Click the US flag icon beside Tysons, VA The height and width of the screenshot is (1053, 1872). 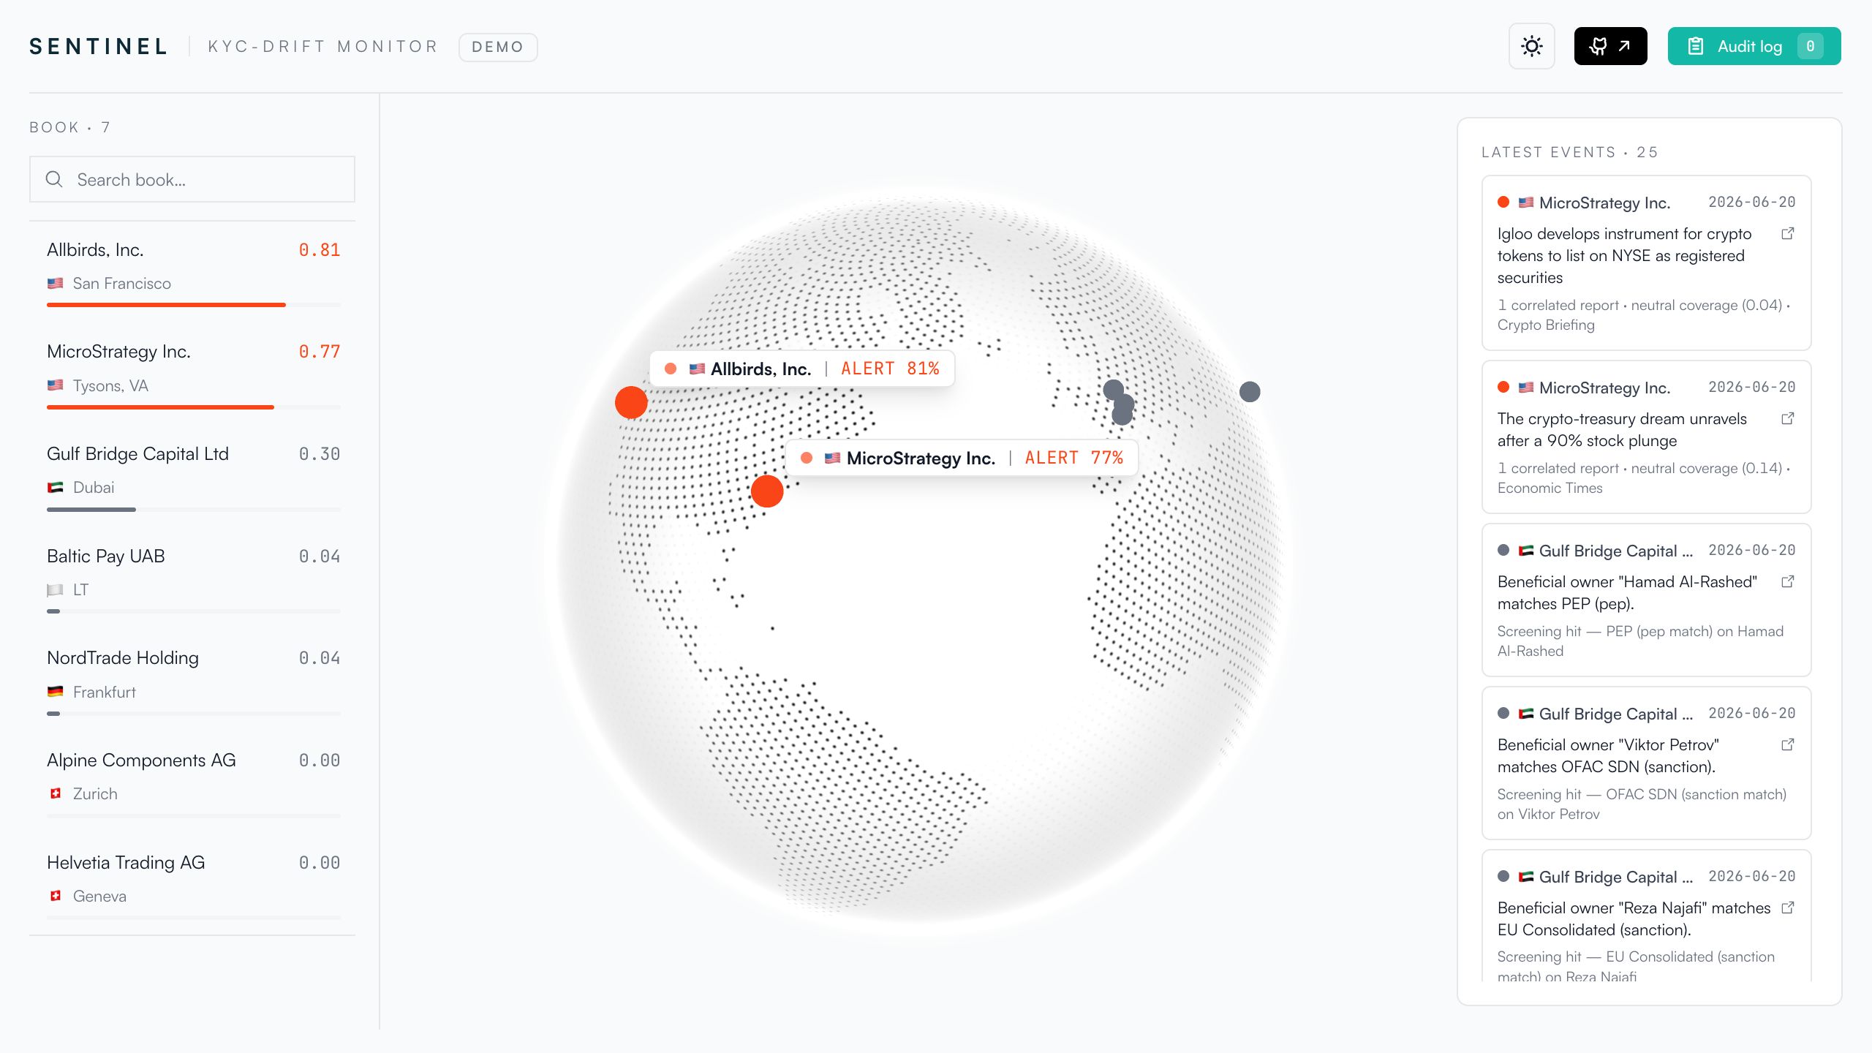(55, 385)
